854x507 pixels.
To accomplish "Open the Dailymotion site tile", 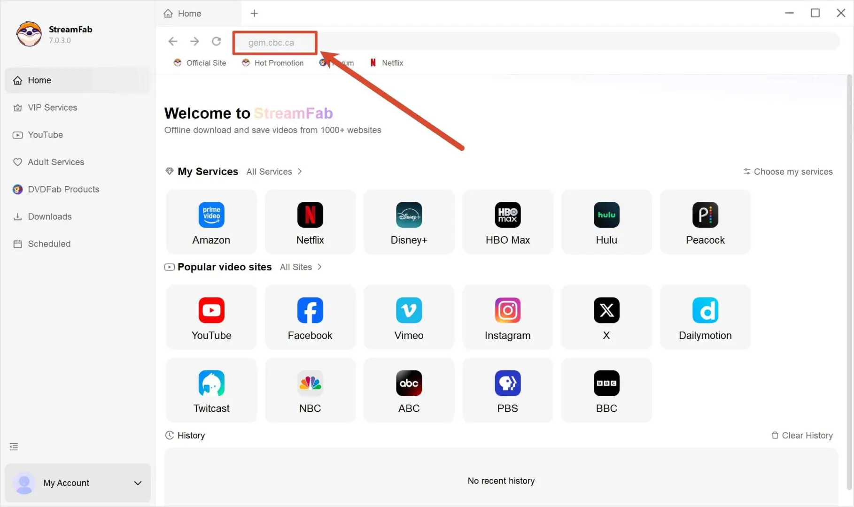I will [705, 317].
